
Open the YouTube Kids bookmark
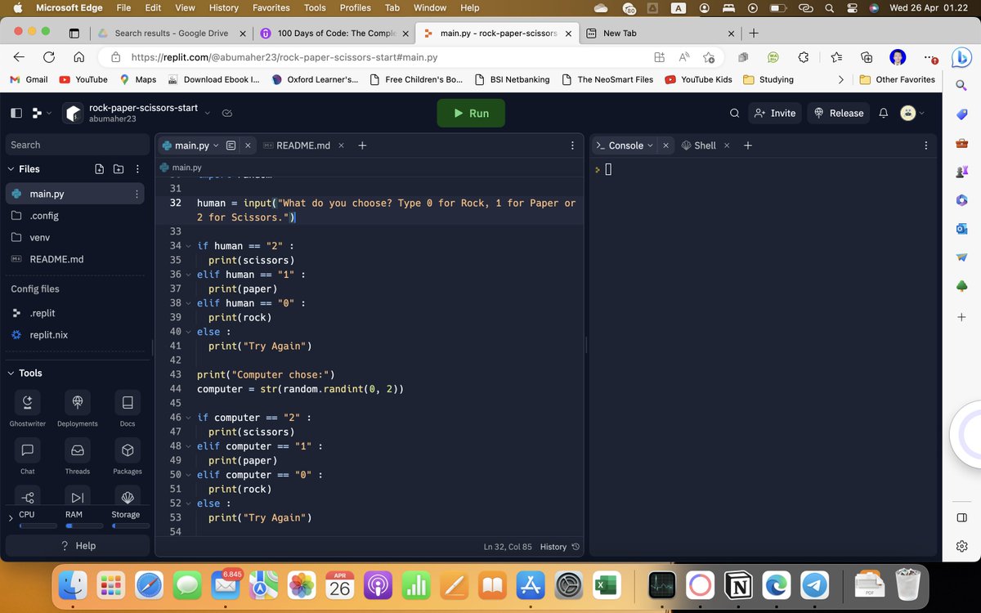[x=698, y=79]
